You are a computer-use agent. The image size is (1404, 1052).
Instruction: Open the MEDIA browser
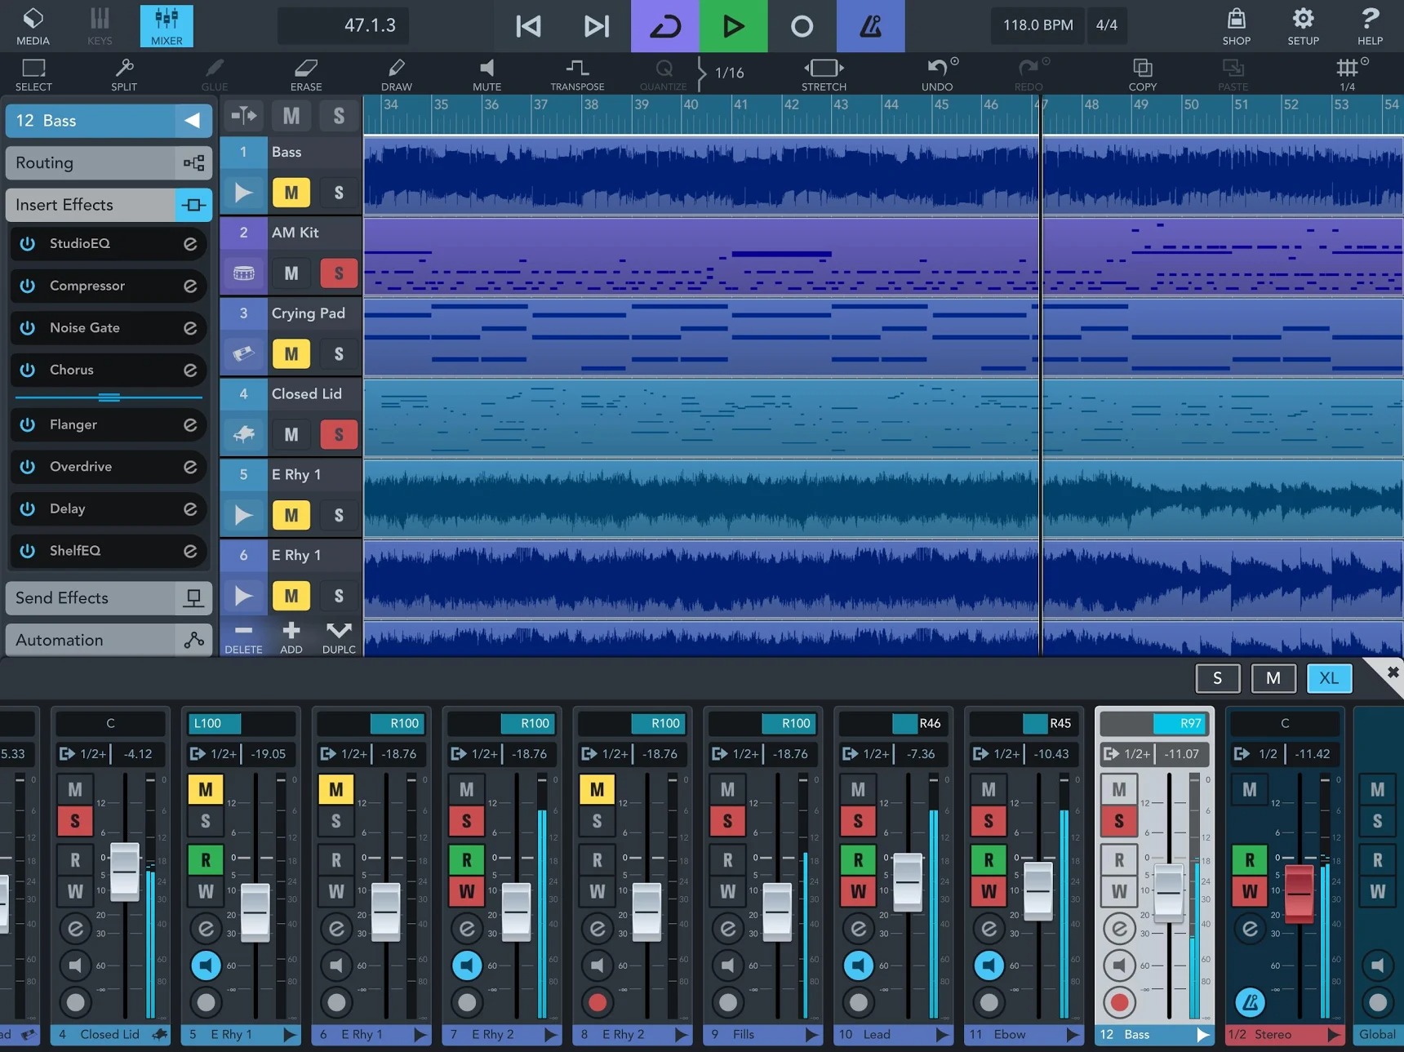pos(33,25)
